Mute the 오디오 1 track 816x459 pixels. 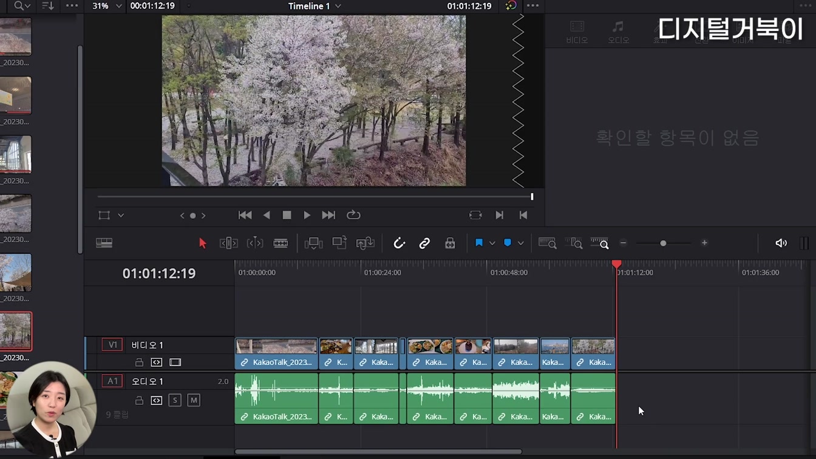(x=194, y=400)
